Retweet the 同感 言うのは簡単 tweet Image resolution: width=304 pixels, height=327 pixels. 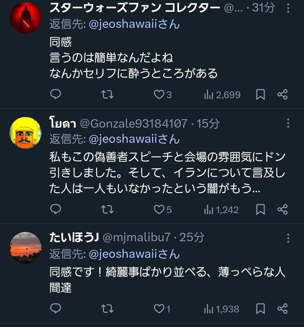click(x=107, y=94)
